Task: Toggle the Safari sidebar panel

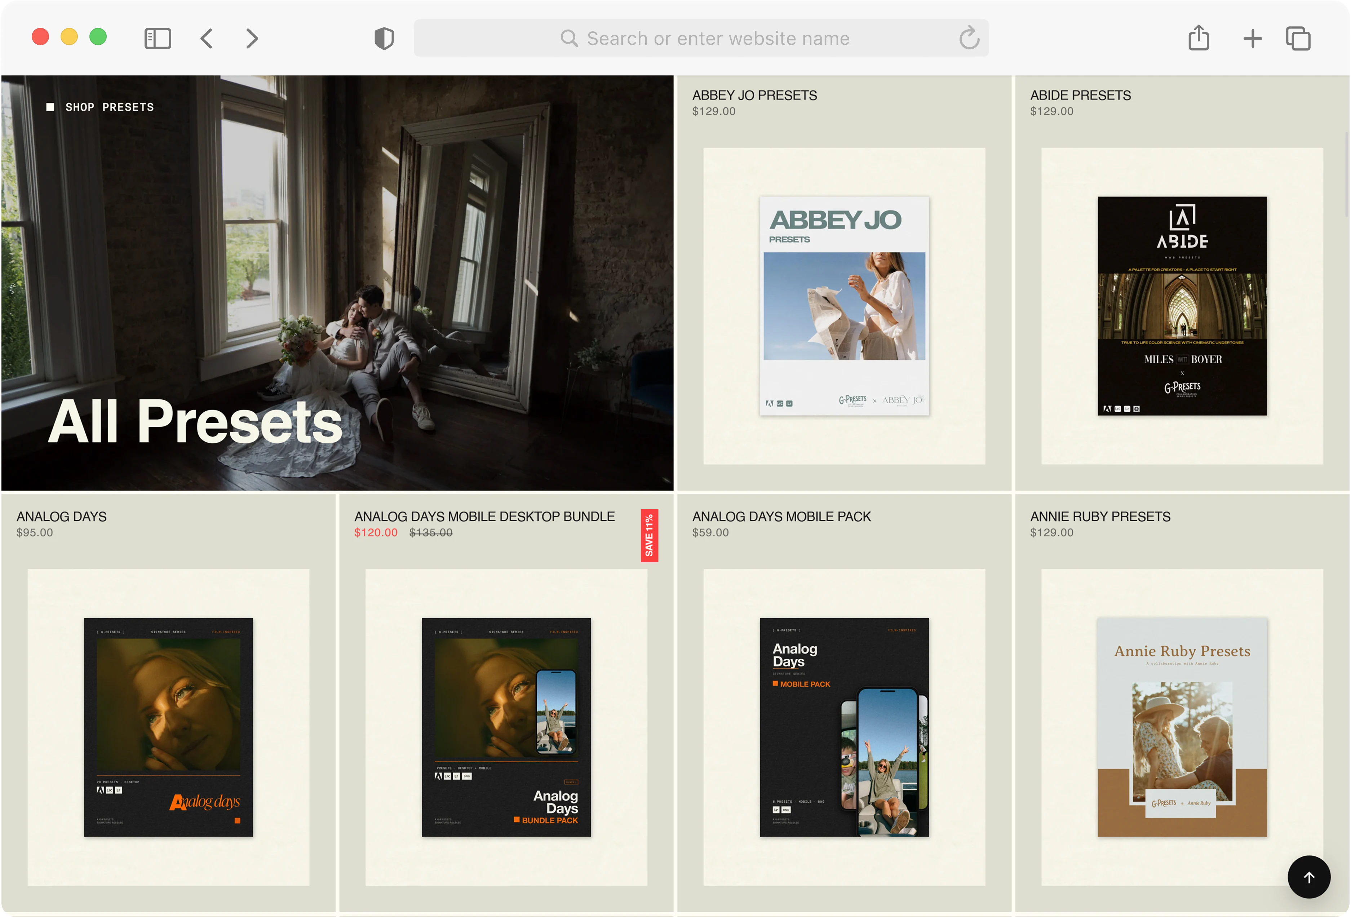Action: point(158,38)
